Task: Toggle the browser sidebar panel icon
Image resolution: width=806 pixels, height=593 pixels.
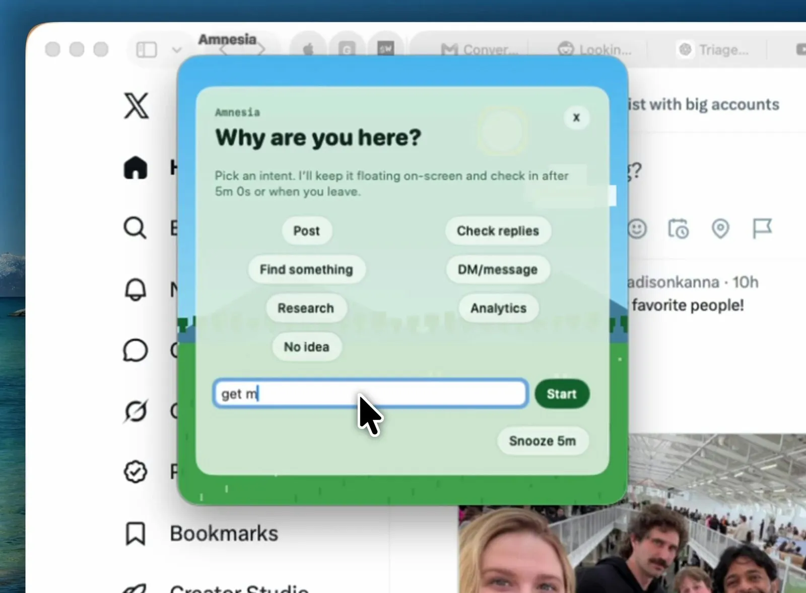Action: (147, 50)
